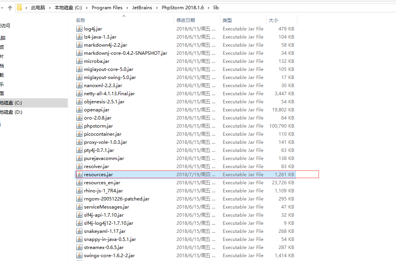Click the miglayout-core-5.0.jar file icon
Image resolution: width=396 pixels, height=261 pixels.
click(79, 69)
